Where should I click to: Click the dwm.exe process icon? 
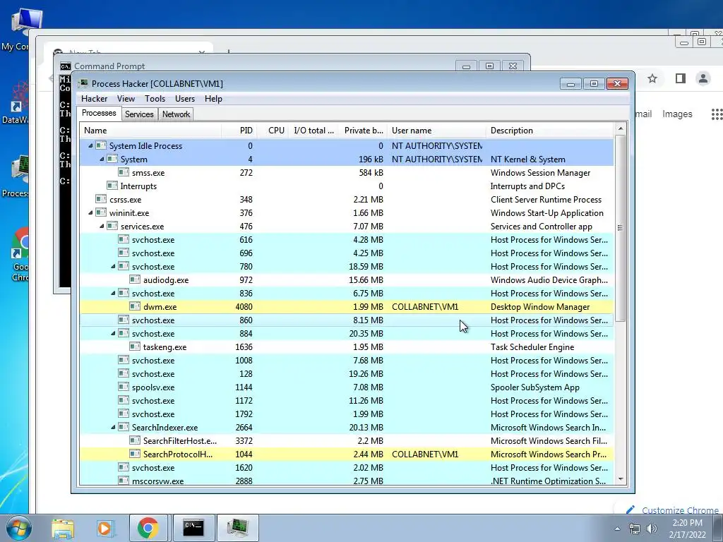point(135,306)
